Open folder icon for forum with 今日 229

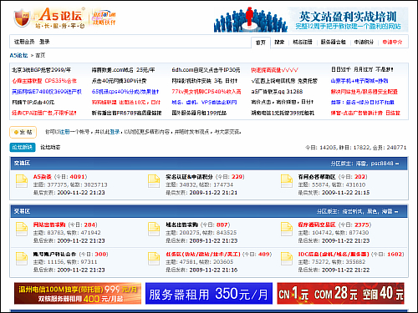(154, 181)
